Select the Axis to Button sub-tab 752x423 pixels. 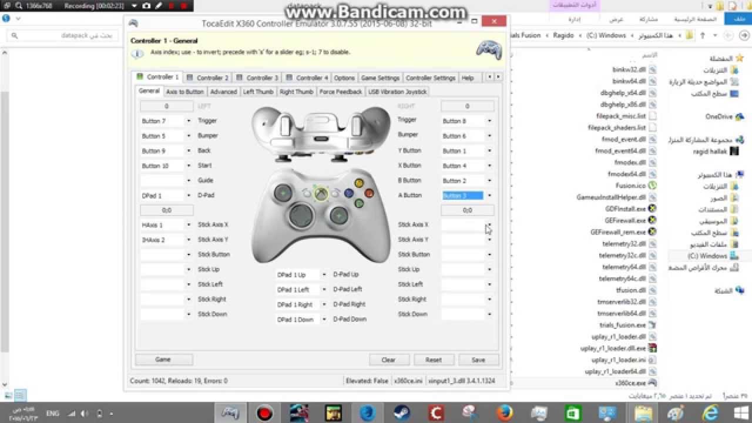click(185, 92)
